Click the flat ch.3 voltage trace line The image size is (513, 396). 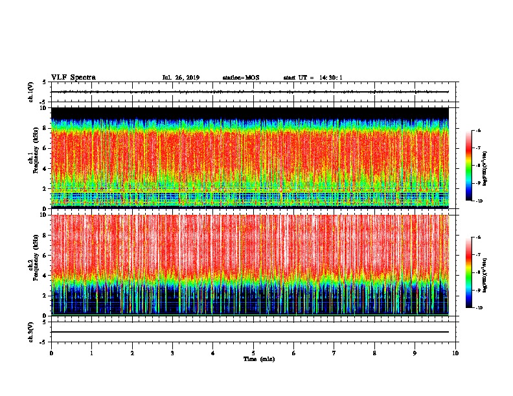[x=249, y=332]
